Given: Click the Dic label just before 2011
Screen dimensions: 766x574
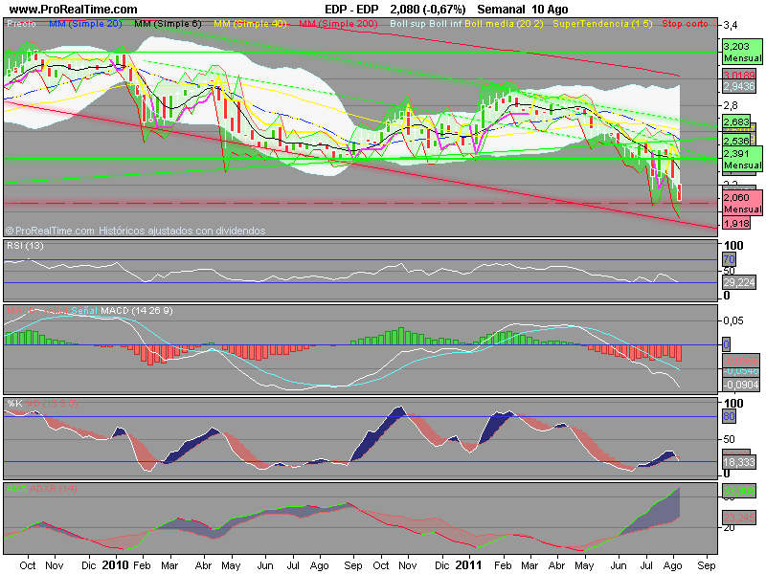Looking at the screenshot, I should coord(442,565).
